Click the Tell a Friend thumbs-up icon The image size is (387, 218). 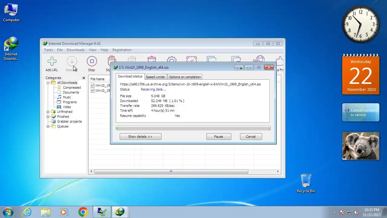(x=280, y=61)
